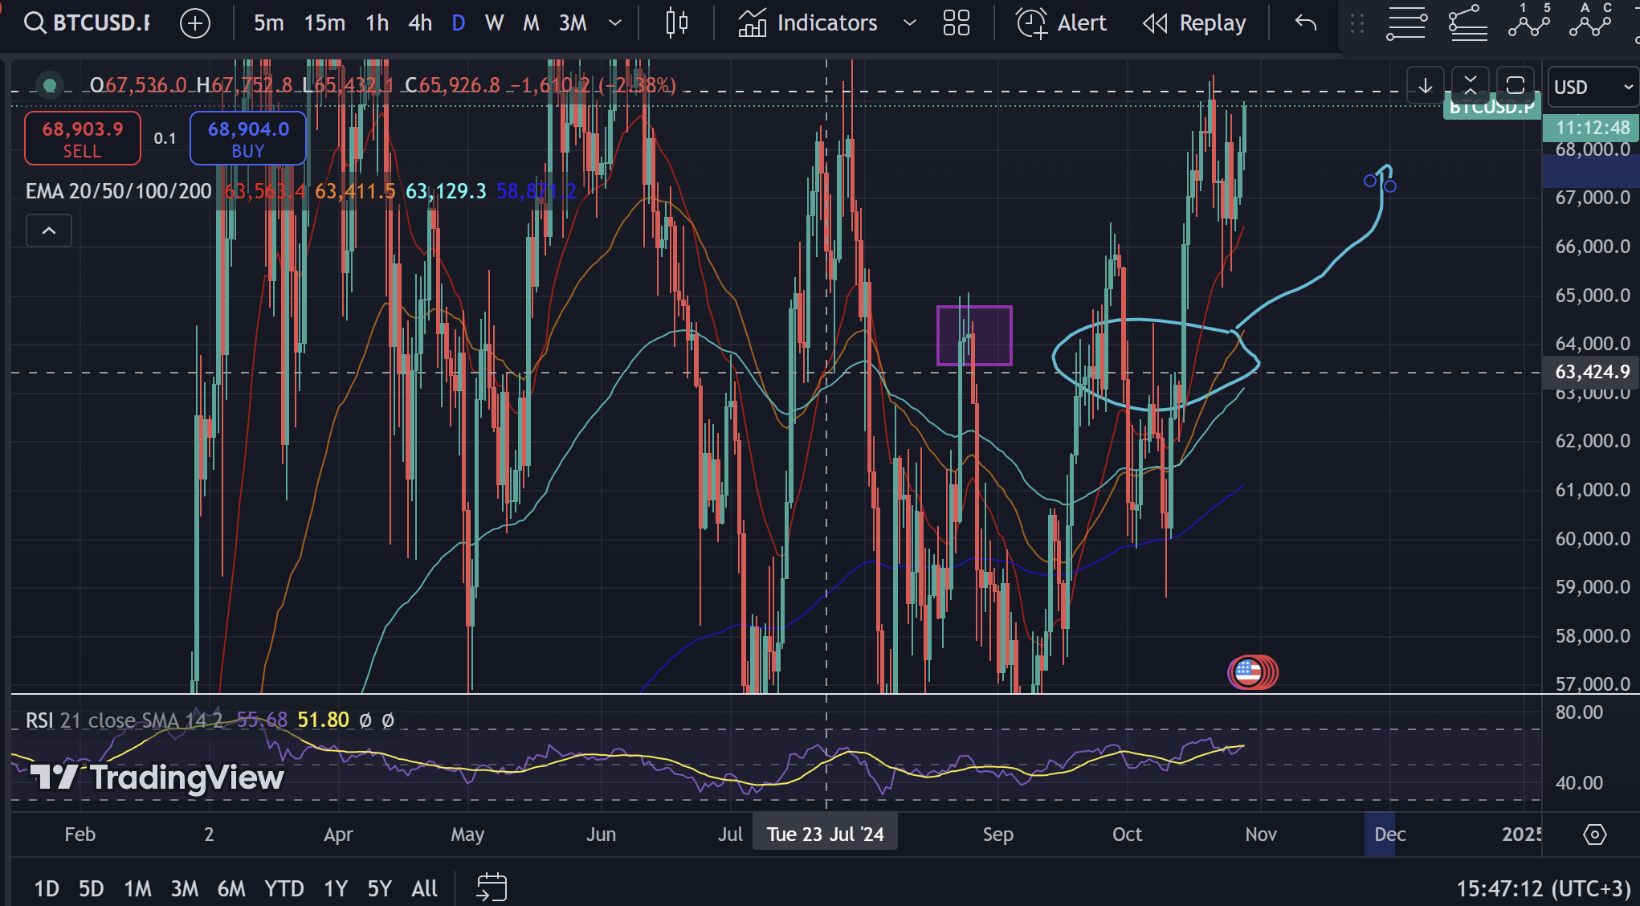Open chart settings gear on time axis

(x=1594, y=835)
